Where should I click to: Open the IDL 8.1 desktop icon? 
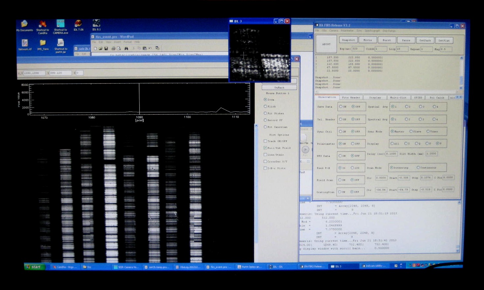[96, 25]
